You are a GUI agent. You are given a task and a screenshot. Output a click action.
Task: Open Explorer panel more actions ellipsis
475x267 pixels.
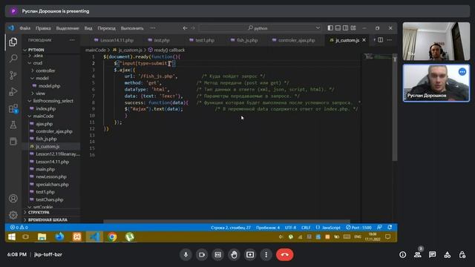[72, 40]
